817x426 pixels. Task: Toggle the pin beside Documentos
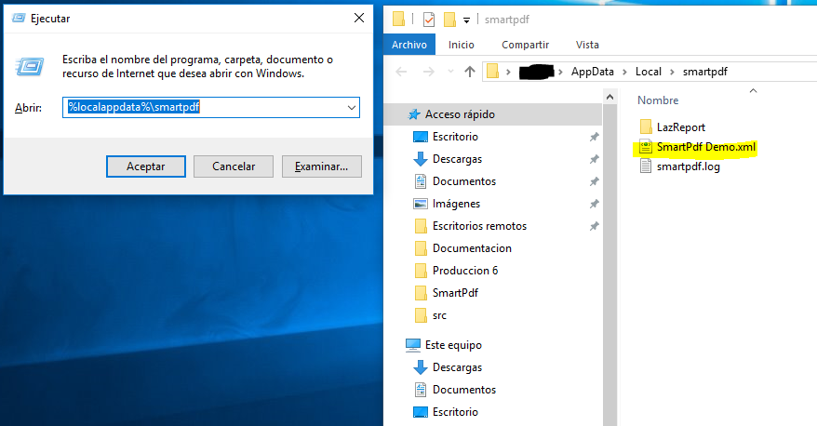point(594,182)
